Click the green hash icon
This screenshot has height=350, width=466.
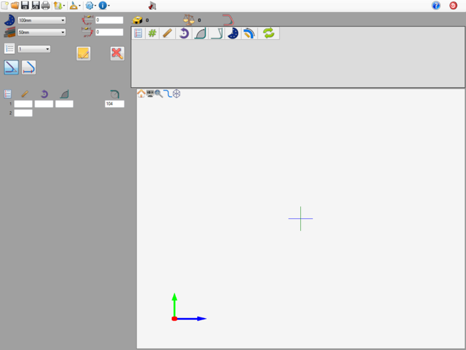(152, 33)
